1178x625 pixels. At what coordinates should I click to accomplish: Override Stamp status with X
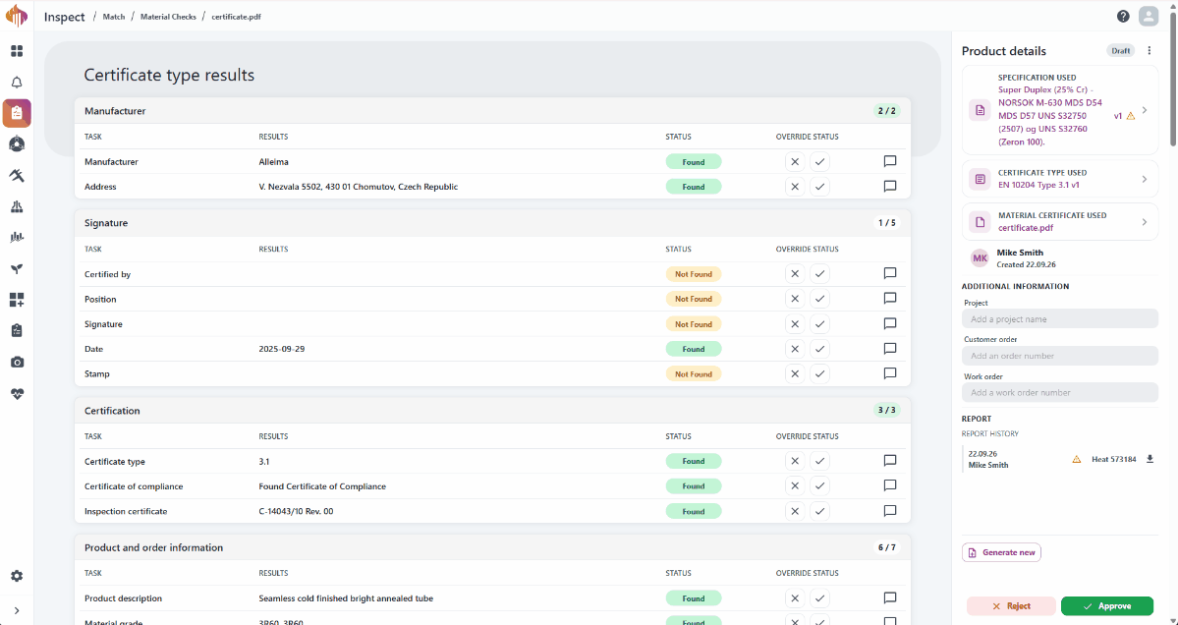795,374
